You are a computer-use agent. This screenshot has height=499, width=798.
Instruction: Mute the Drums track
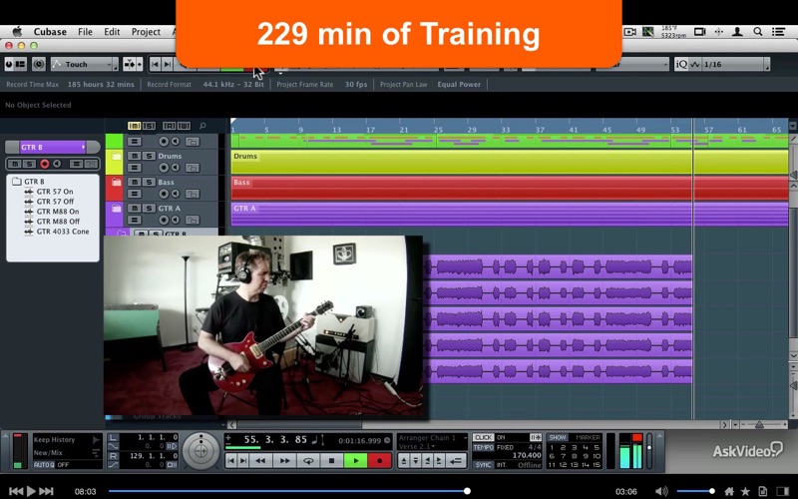tap(135, 156)
